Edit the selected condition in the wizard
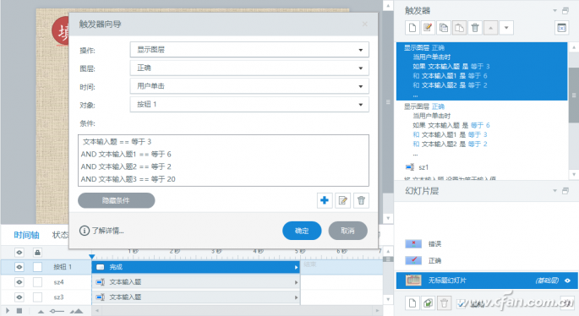 (x=342, y=200)
